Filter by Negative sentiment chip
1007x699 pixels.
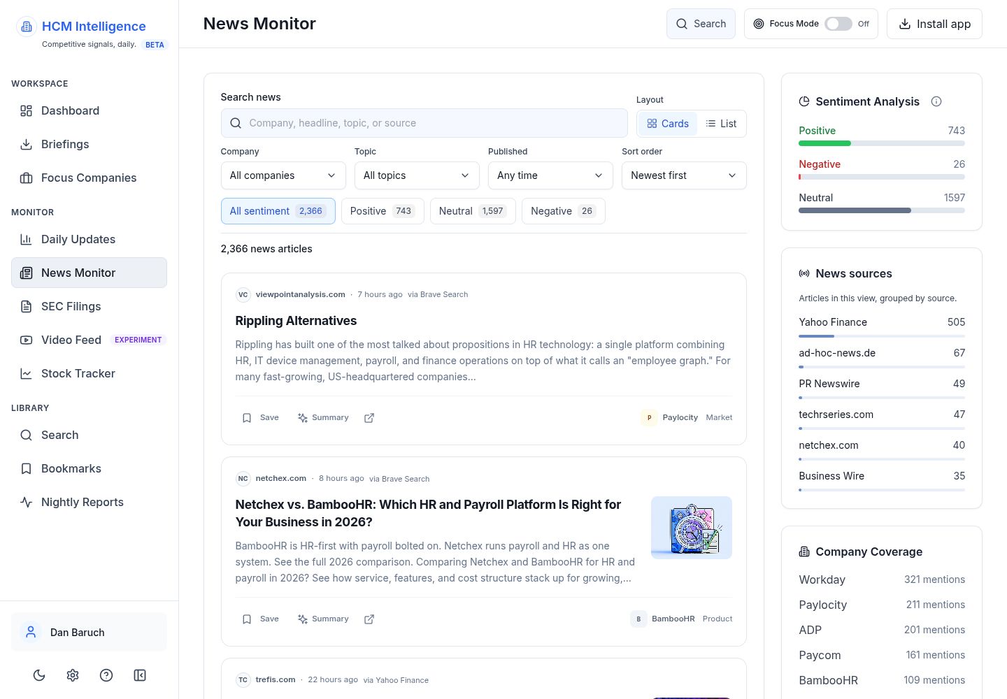coord(564,211)
